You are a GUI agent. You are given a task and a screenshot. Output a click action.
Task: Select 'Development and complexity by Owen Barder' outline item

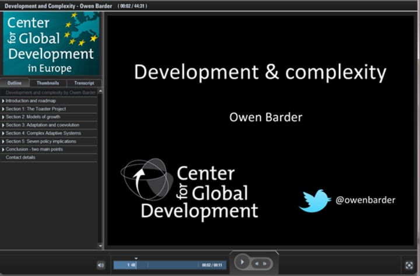49,92
